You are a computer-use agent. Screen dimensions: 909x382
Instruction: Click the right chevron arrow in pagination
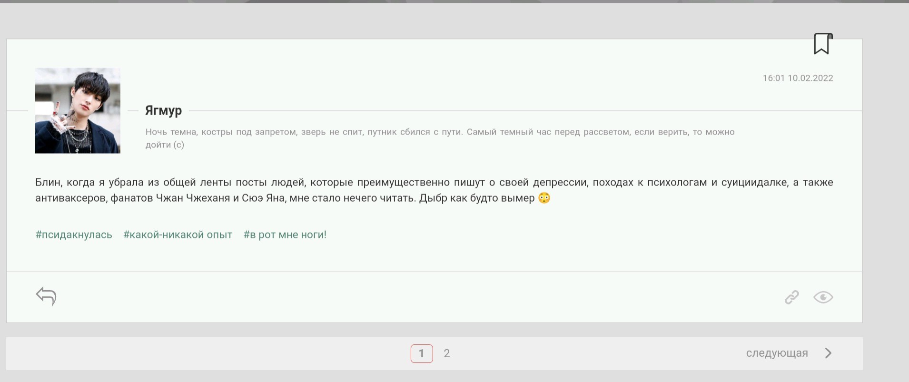(x=828, y=353)
